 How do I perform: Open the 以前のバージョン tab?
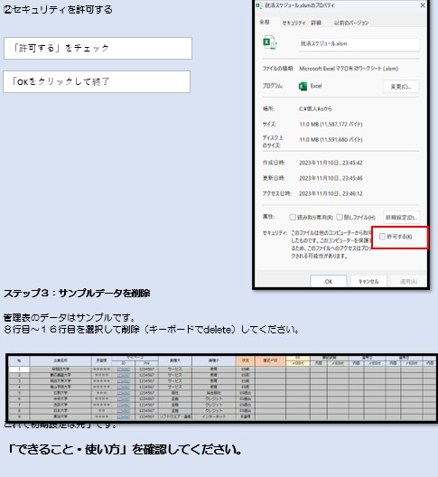click(351, 23)
